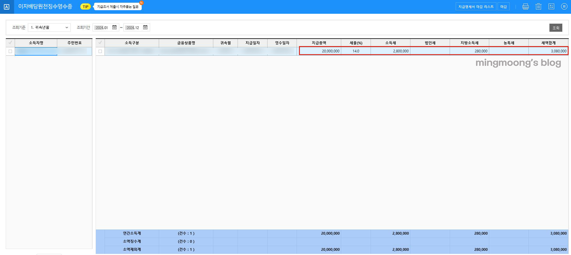Select the 14.0 tax rate cell
Screen dimensions: 571x255
point(356,51)
